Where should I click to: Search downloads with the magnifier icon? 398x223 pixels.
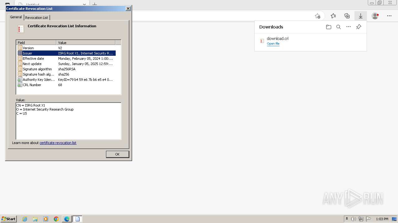[339, 27]
